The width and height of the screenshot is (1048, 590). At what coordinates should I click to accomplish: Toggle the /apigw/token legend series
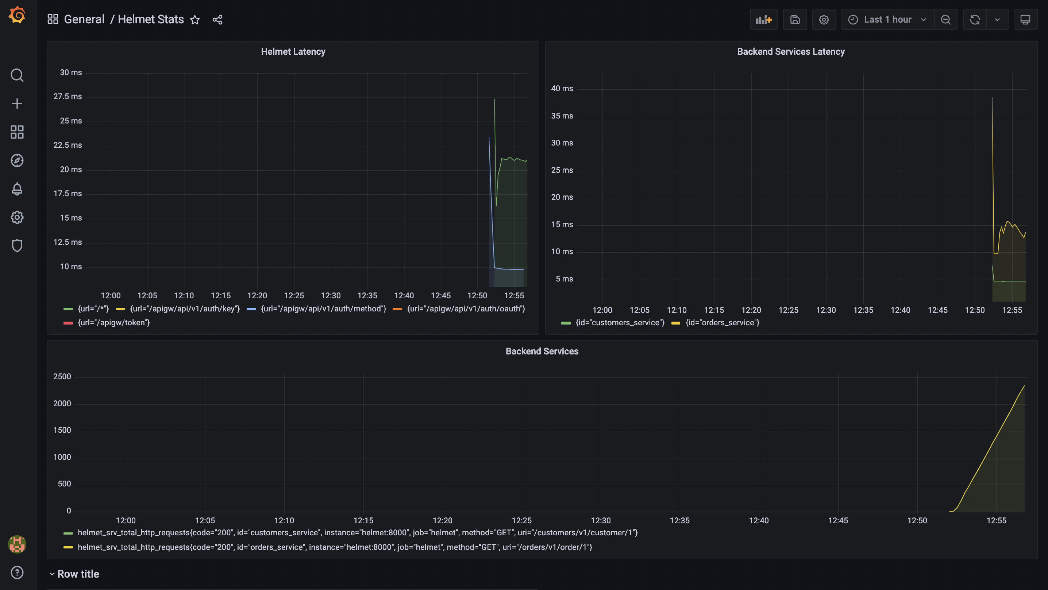pyautogui.click(x=113, y=322)
